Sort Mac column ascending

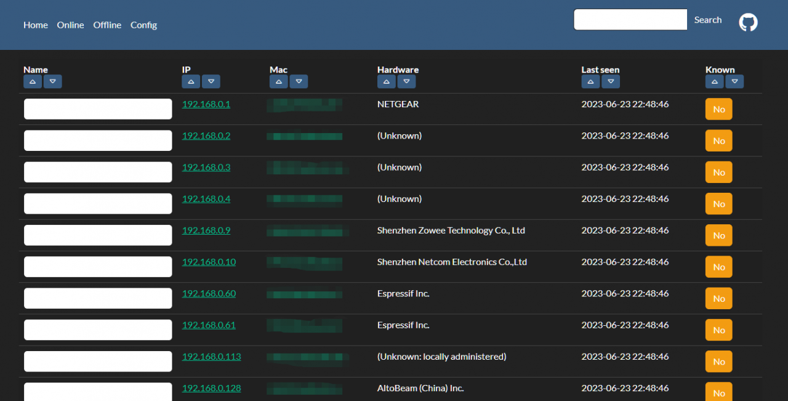coord(279,81)
